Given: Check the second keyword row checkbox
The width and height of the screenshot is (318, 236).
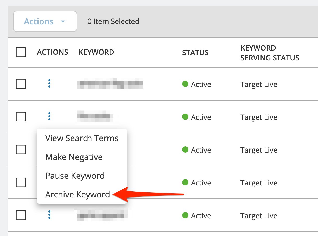Looking at the screenshot, I should pos(21,117).
